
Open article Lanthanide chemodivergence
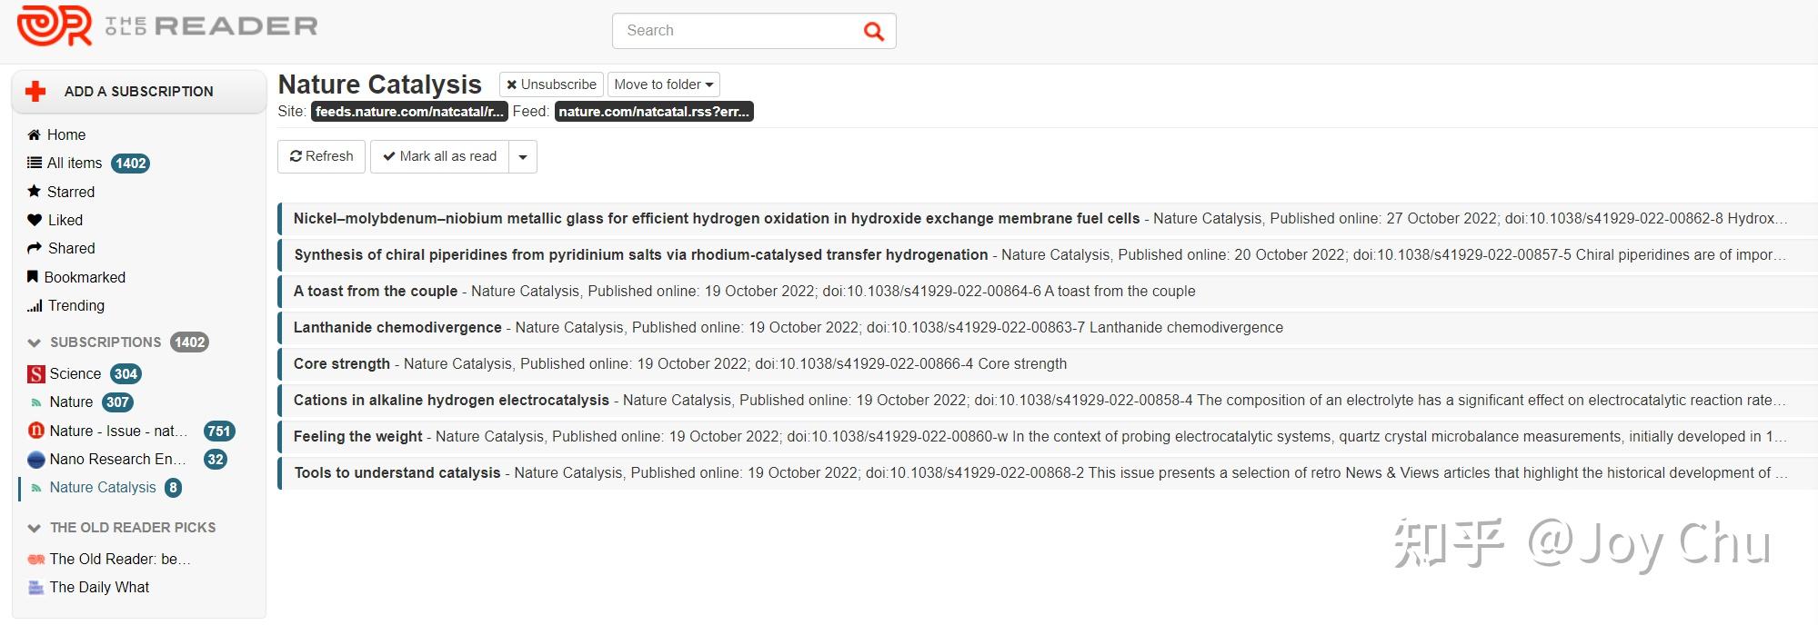click(x=1046, y=328)
